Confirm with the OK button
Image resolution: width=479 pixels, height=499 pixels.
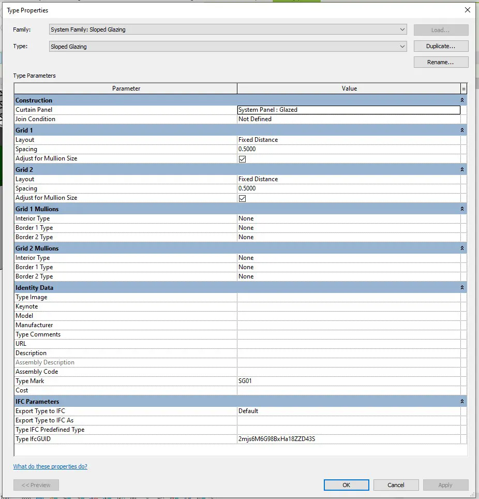(347, 485)
